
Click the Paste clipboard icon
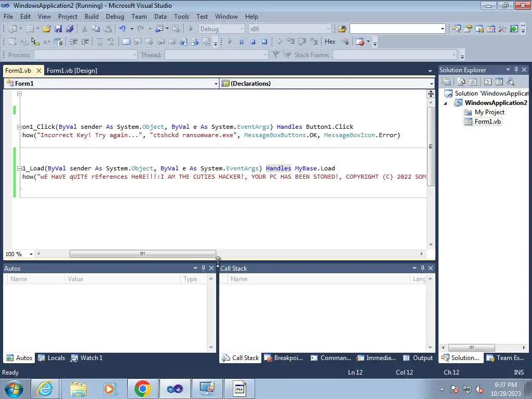108,29
